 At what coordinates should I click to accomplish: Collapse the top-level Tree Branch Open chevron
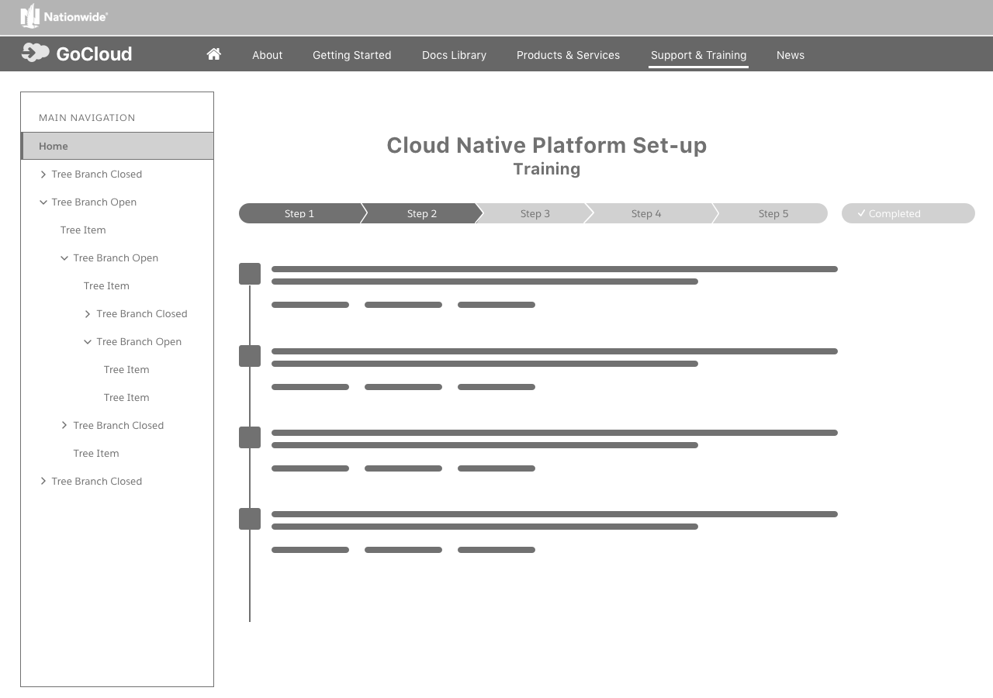point(43,202)
